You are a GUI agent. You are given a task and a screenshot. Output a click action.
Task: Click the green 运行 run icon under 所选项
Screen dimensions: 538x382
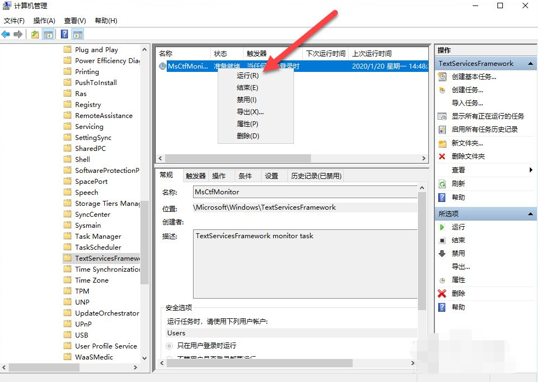point(441,227)
